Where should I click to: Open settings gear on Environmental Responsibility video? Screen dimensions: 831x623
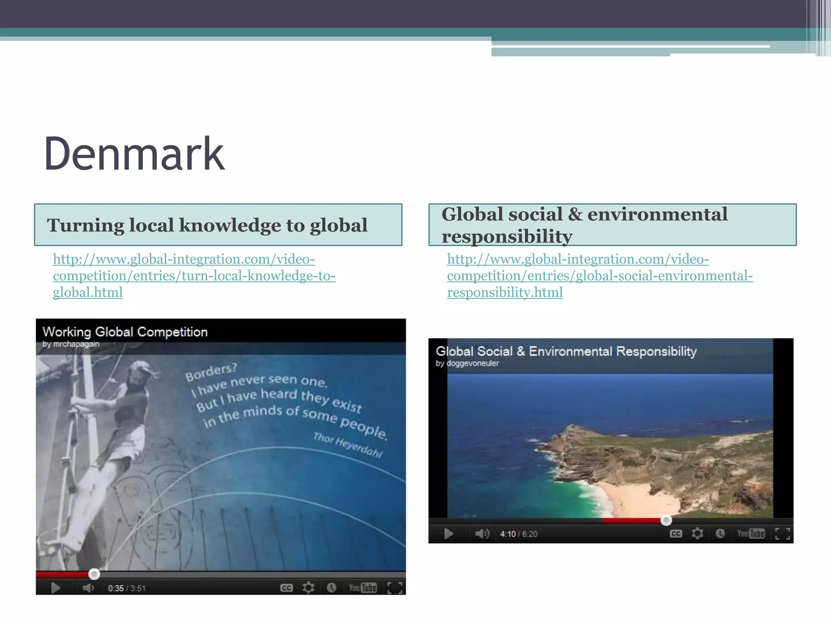[698, 533]
